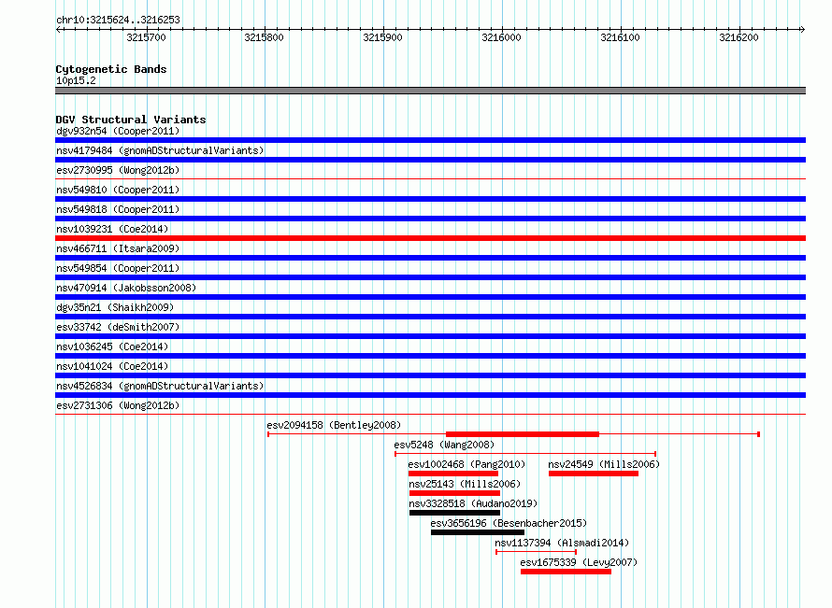Click the red bar for nsv1039231
This screenshot has width=832, height=608.
tap(430, 238)
